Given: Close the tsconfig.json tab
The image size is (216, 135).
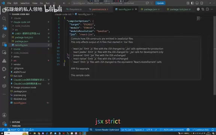Looking at the screenshot, I should [136, 9].
